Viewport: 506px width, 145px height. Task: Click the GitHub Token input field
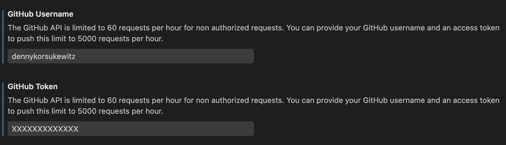130,129
